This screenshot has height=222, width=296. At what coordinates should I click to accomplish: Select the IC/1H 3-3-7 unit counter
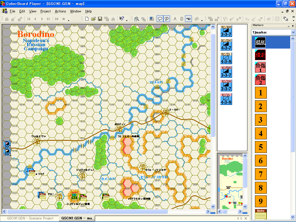point(226,85)
